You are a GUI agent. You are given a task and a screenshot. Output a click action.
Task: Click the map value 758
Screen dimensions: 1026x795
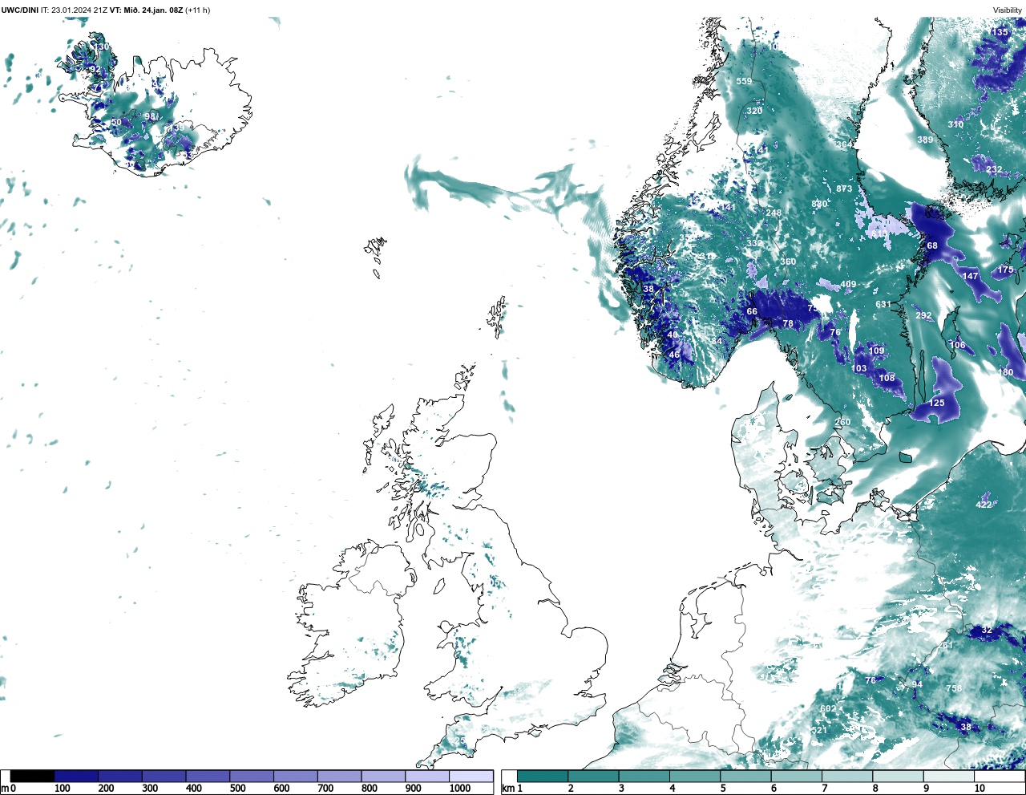point(954,688)
